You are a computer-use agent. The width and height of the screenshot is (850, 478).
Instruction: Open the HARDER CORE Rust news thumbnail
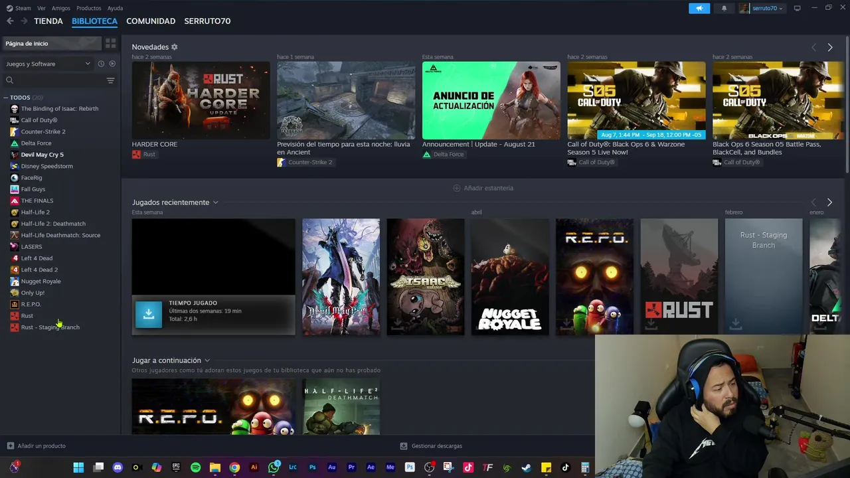pos(201,100)
